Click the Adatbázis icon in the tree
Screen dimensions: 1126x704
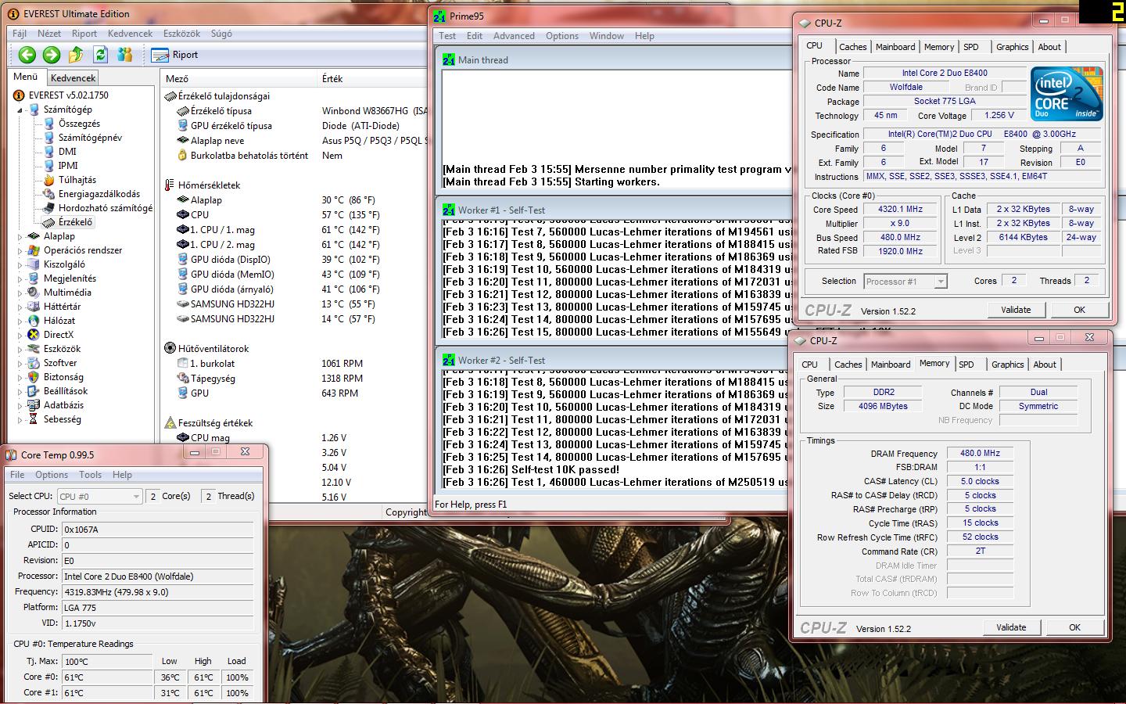coord(34,405)
